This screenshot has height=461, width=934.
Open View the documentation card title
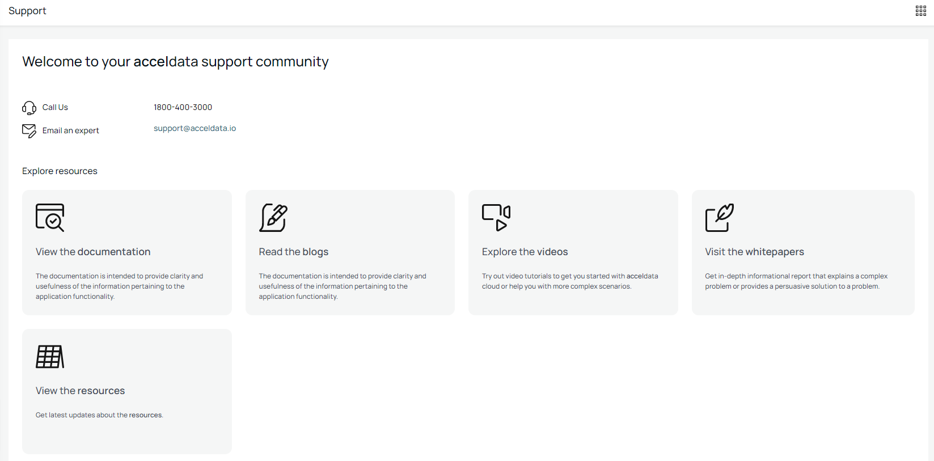(93, 252)
